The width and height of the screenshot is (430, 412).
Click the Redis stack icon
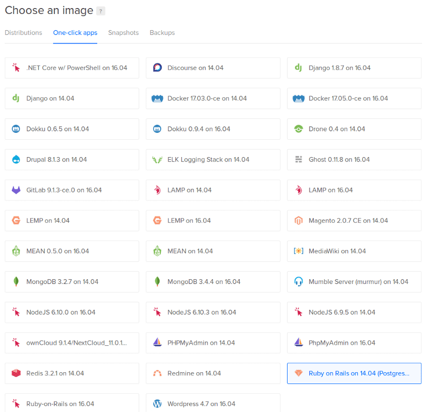tap(16, 373)
